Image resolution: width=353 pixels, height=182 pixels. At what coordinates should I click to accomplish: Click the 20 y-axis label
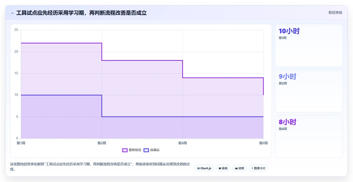point(16,51)
